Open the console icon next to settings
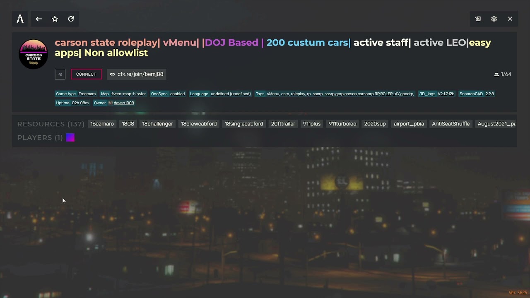 [478, 19]
